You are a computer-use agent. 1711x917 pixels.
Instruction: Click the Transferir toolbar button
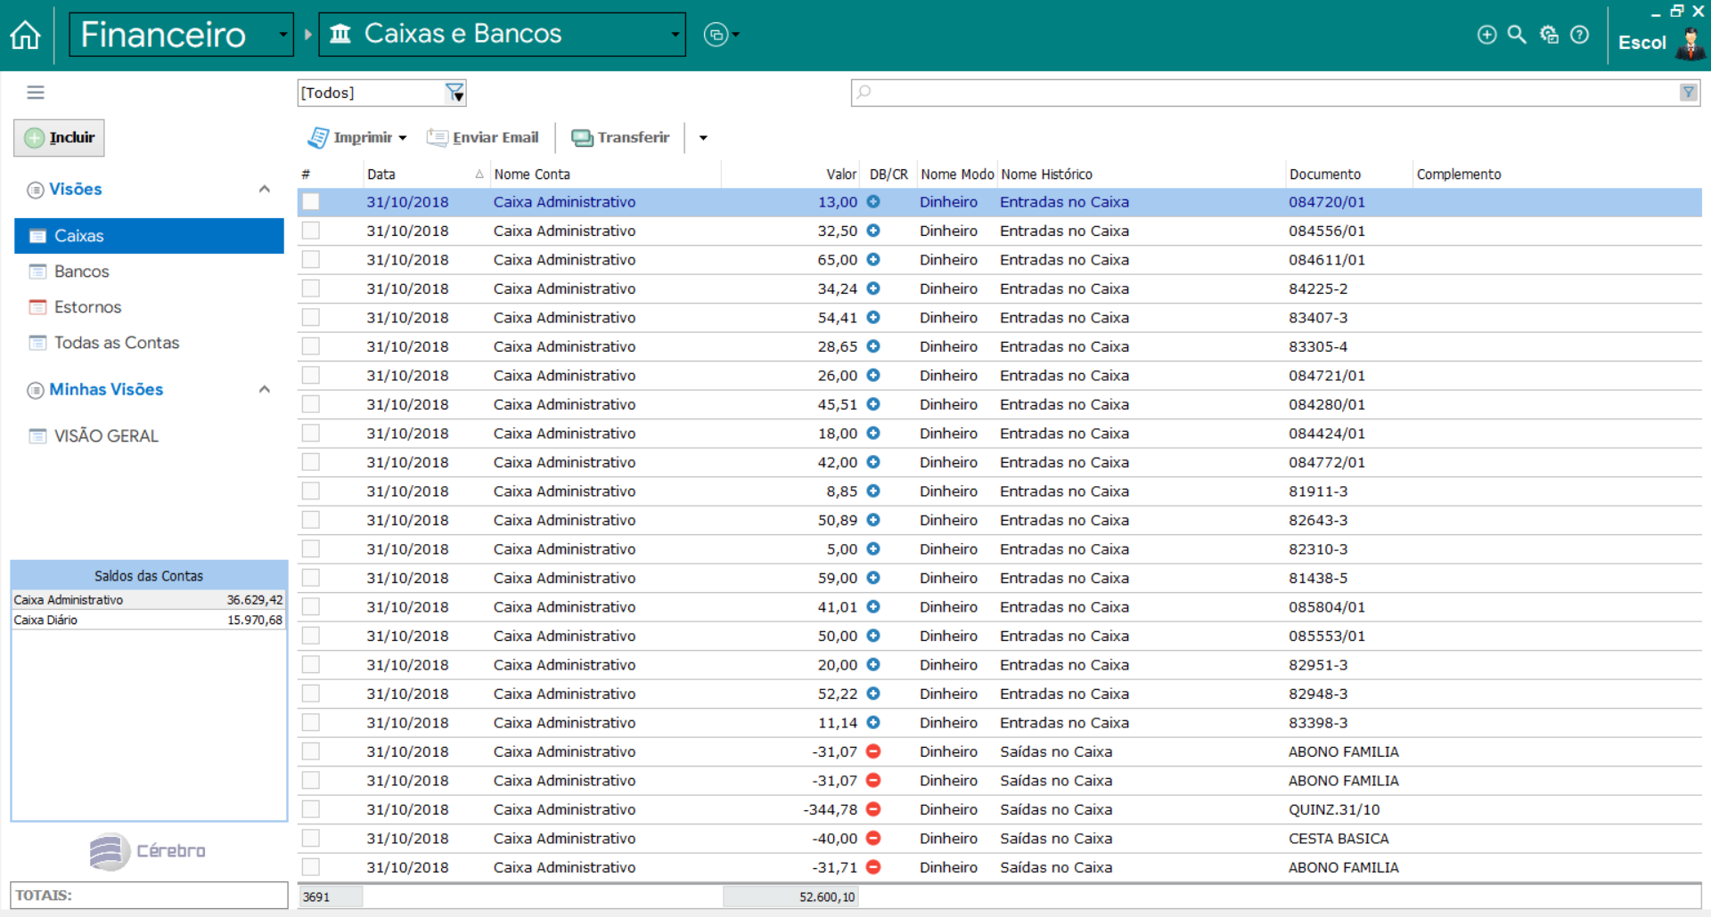click(620, 137)
